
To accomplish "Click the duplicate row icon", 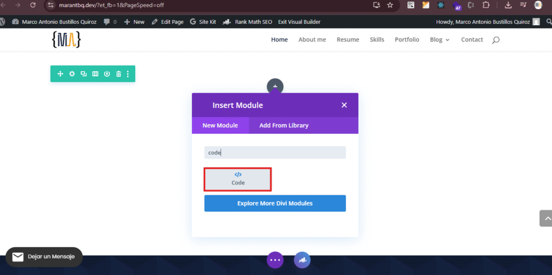I will (84, 74).
